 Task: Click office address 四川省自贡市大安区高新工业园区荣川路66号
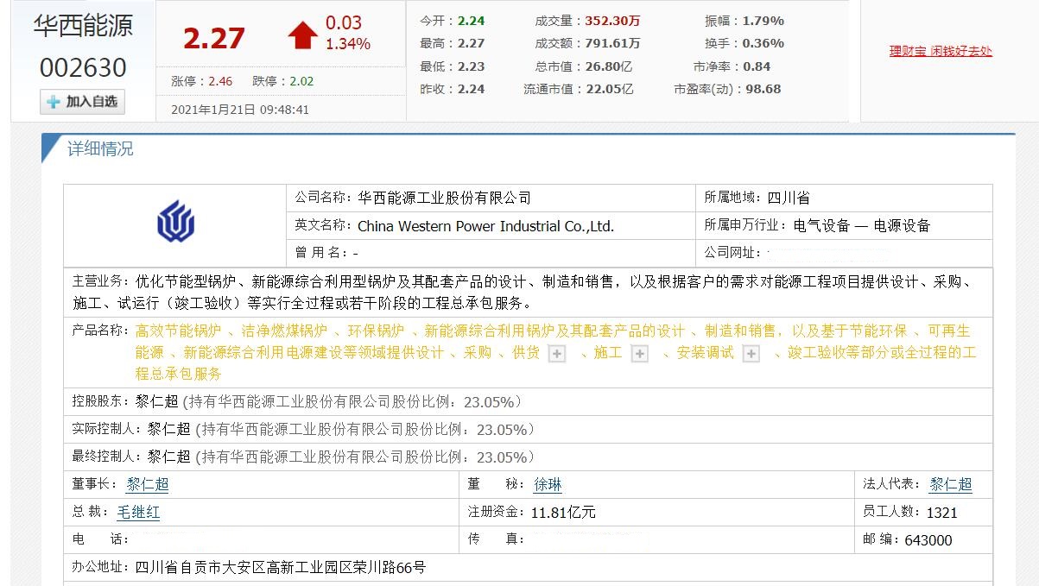pos(281,567)
